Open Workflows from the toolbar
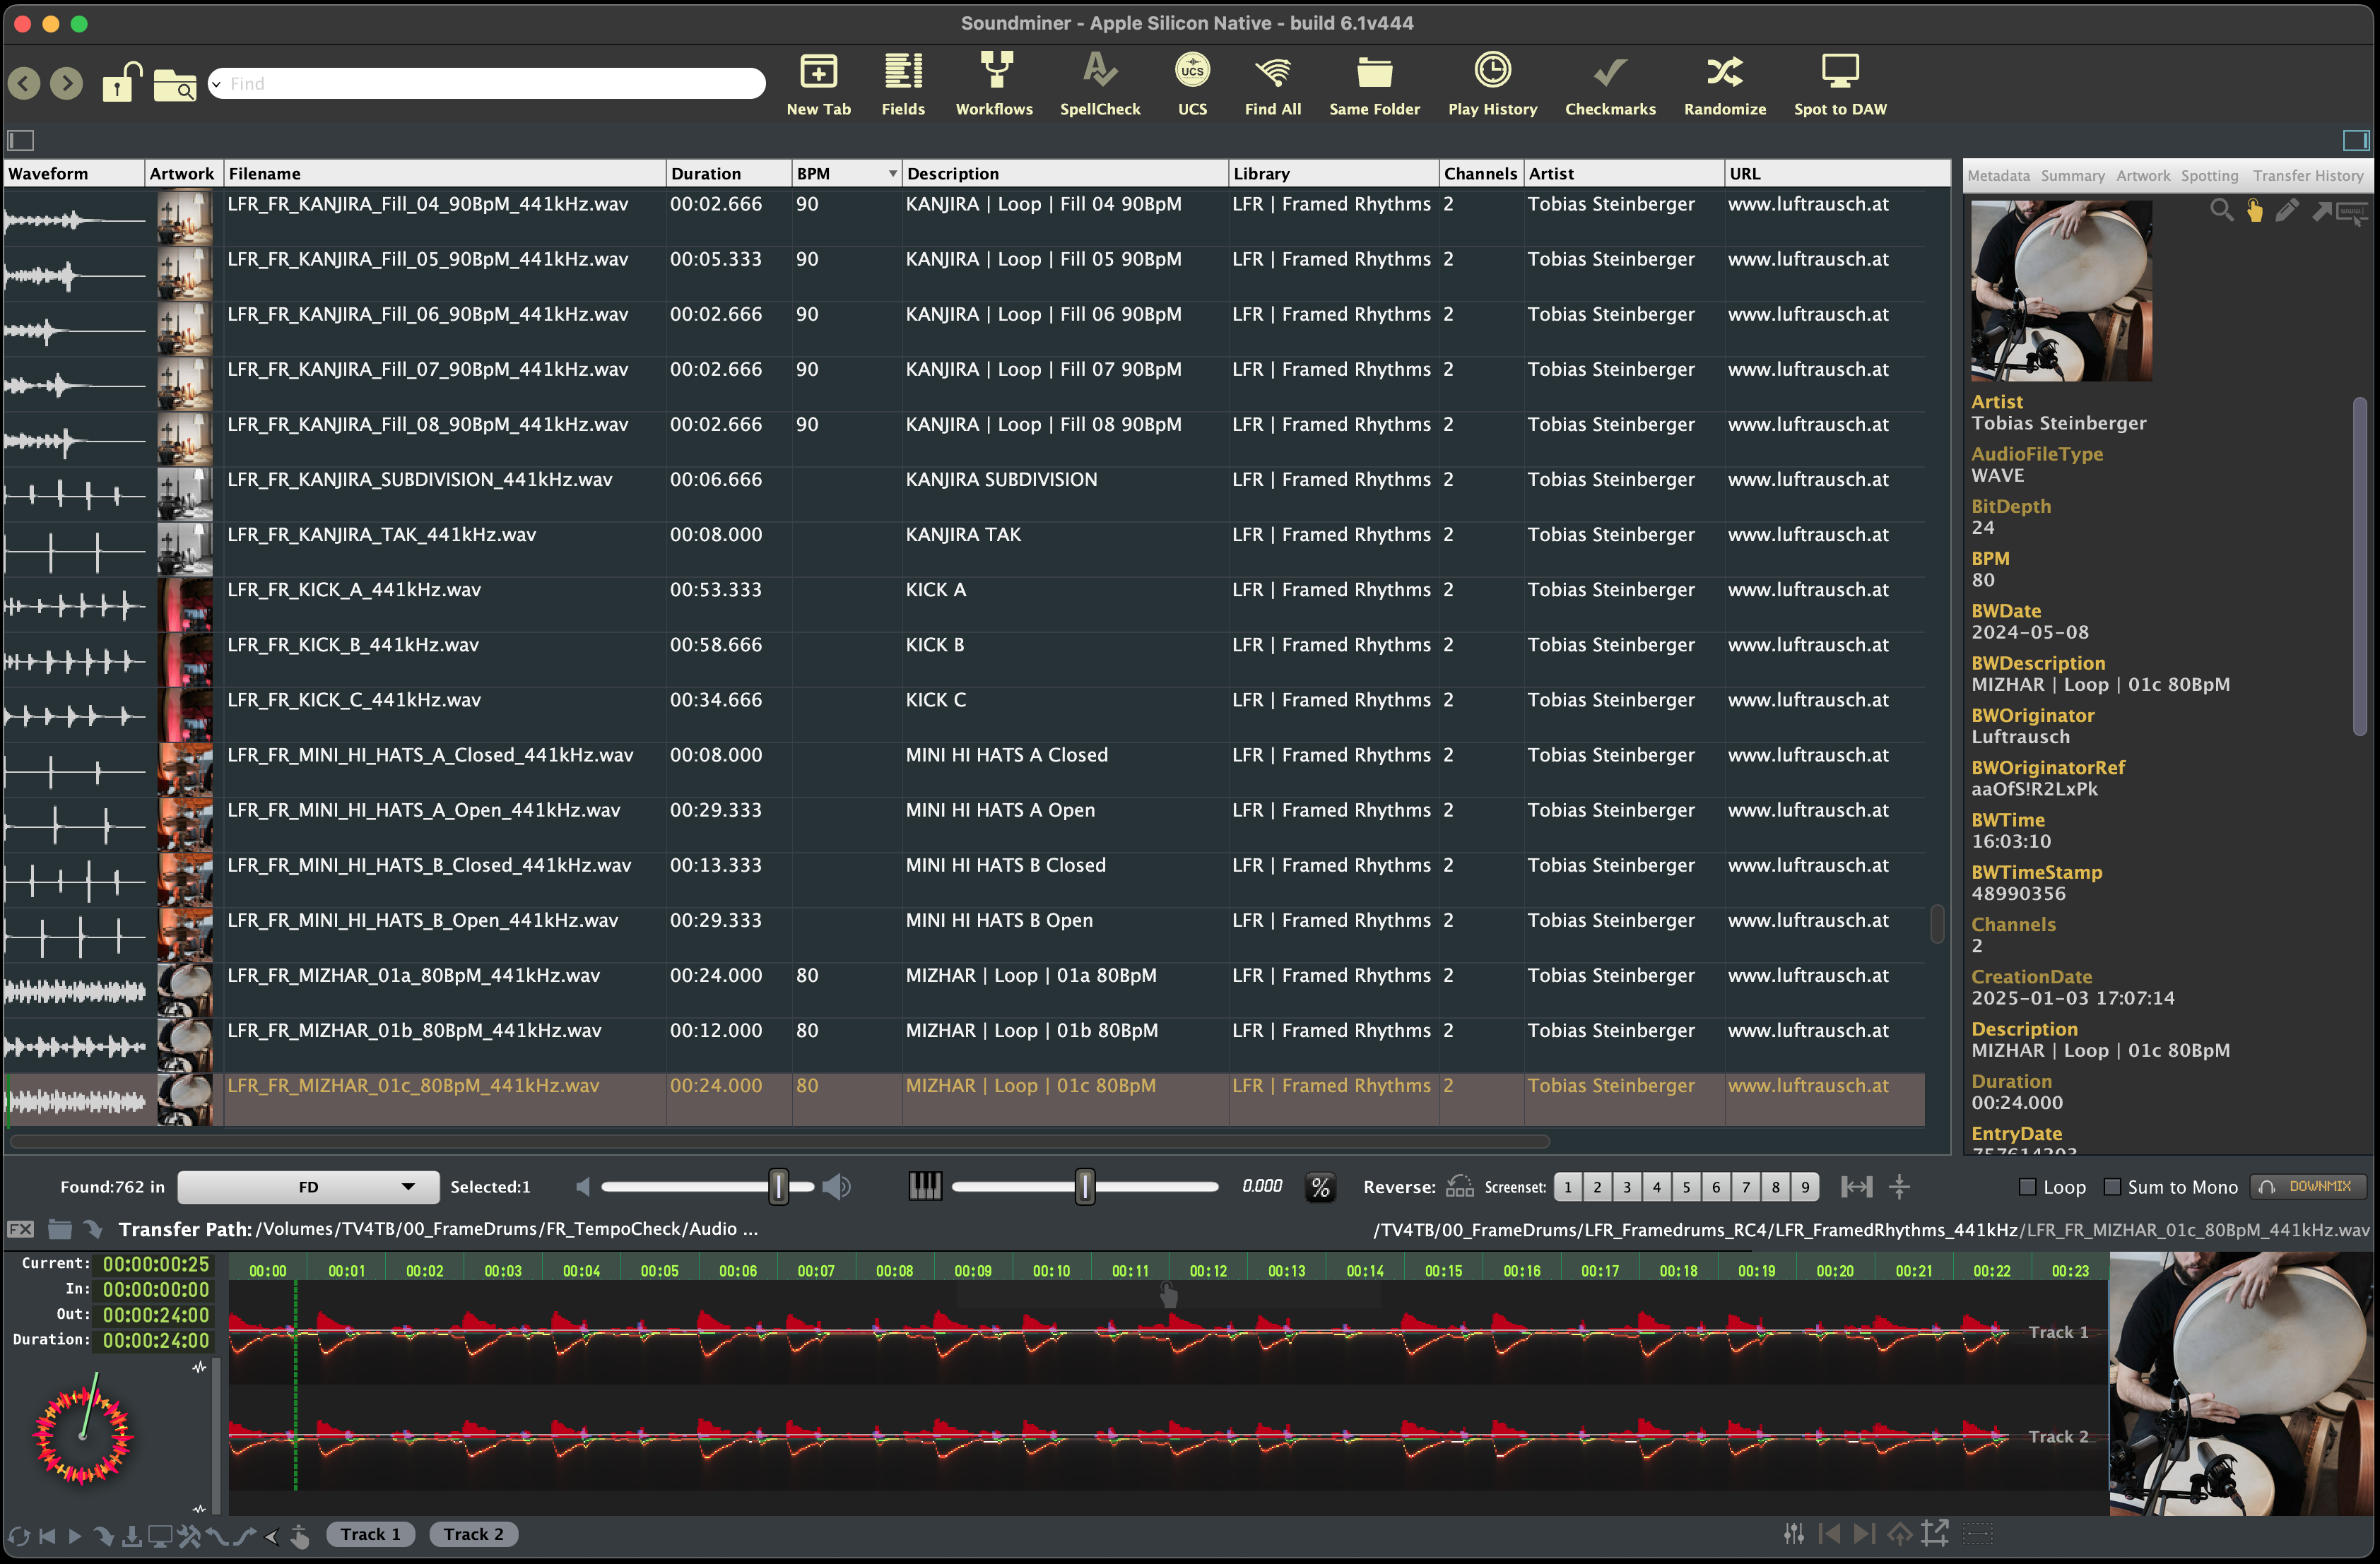2380x1564 pixels. tap(994, 84)
